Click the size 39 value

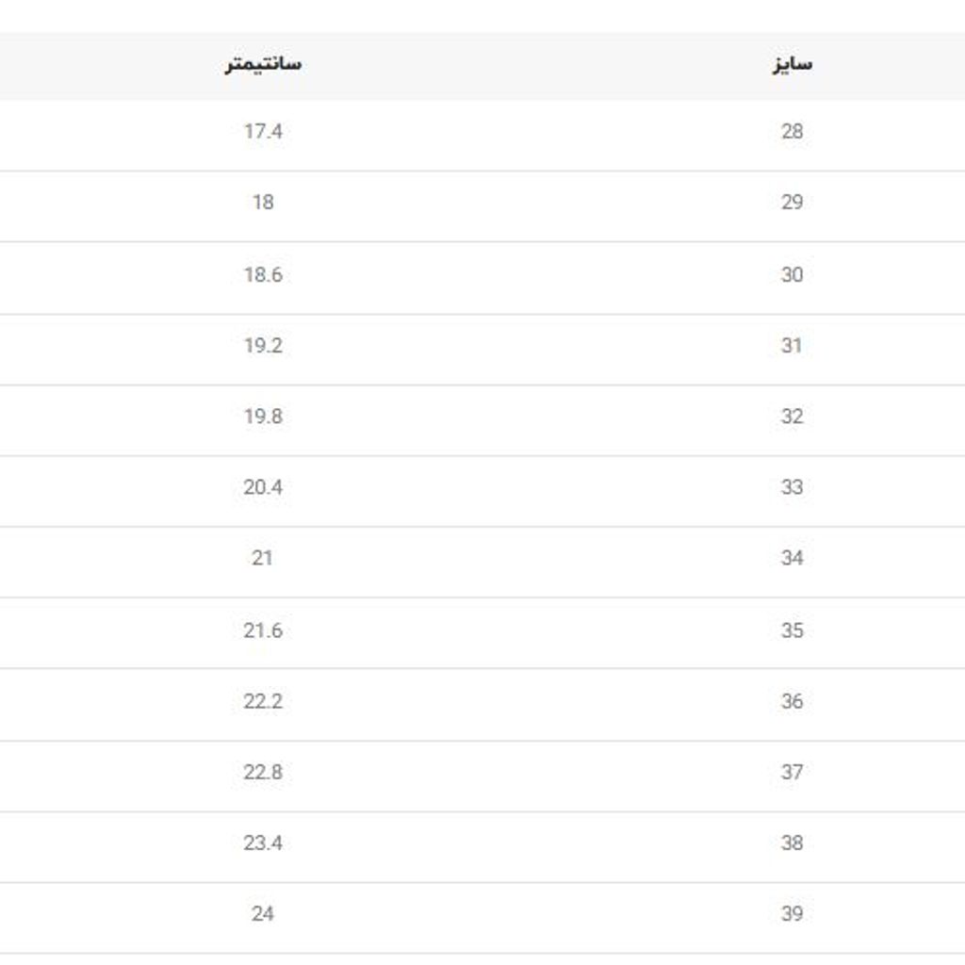click(x=792, y=913)
